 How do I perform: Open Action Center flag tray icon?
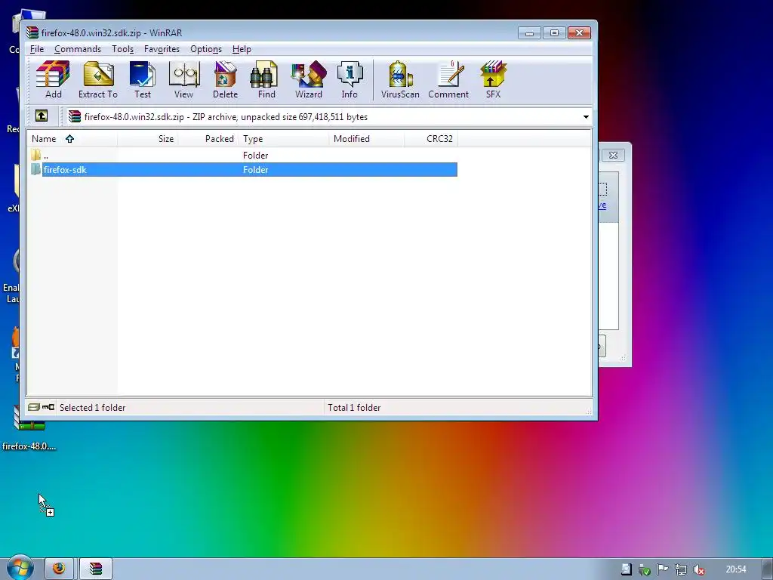coord(662,569)
